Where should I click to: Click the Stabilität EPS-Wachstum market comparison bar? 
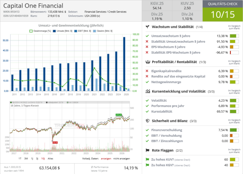[234, 52]
